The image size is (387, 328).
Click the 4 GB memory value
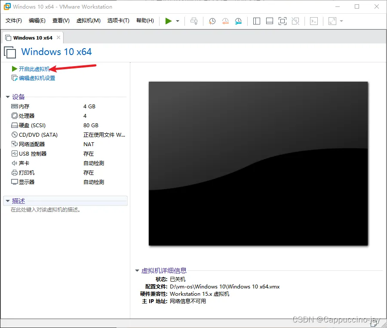tap(89, 106)
